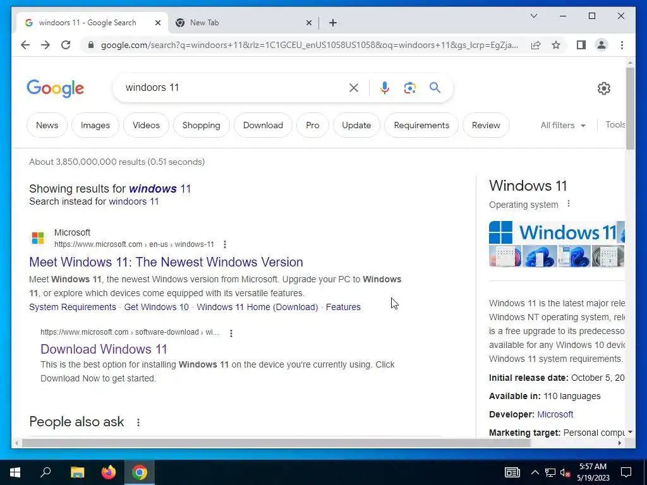Focus the Chrome address bar URL
Image resolution: width=647 pixels, height=485 pixels.
point(310,45)
